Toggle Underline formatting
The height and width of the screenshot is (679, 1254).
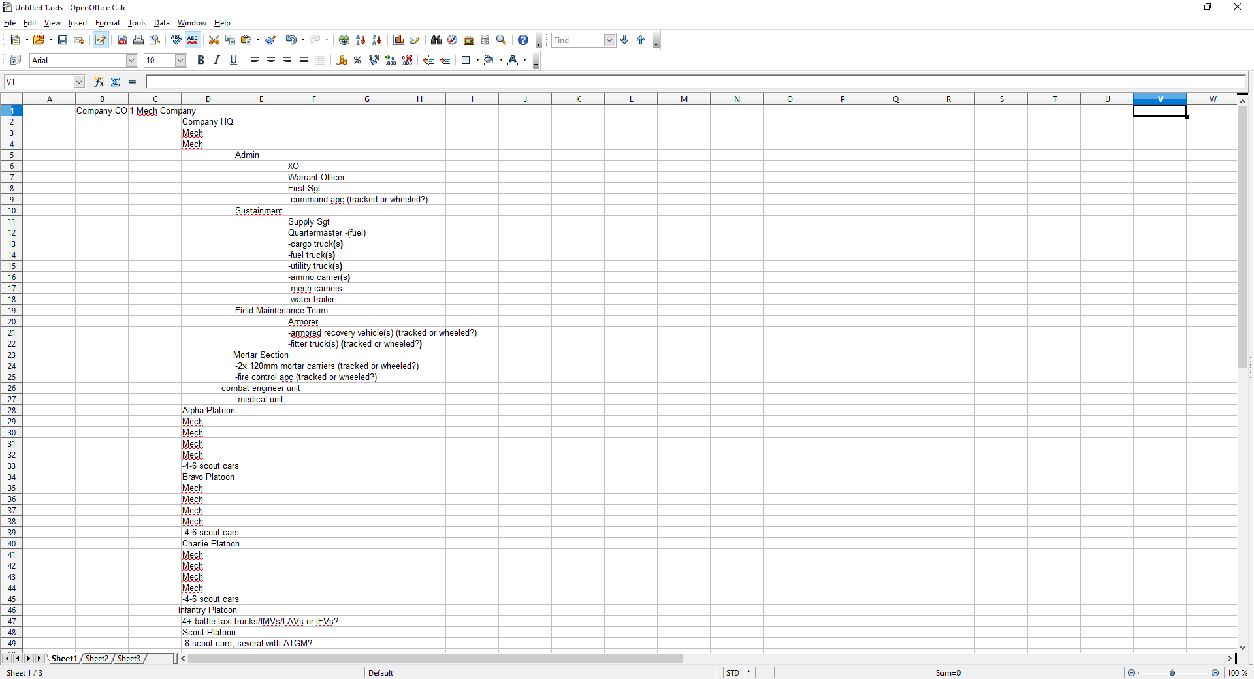pyautogui.click(x=233, y=60)
